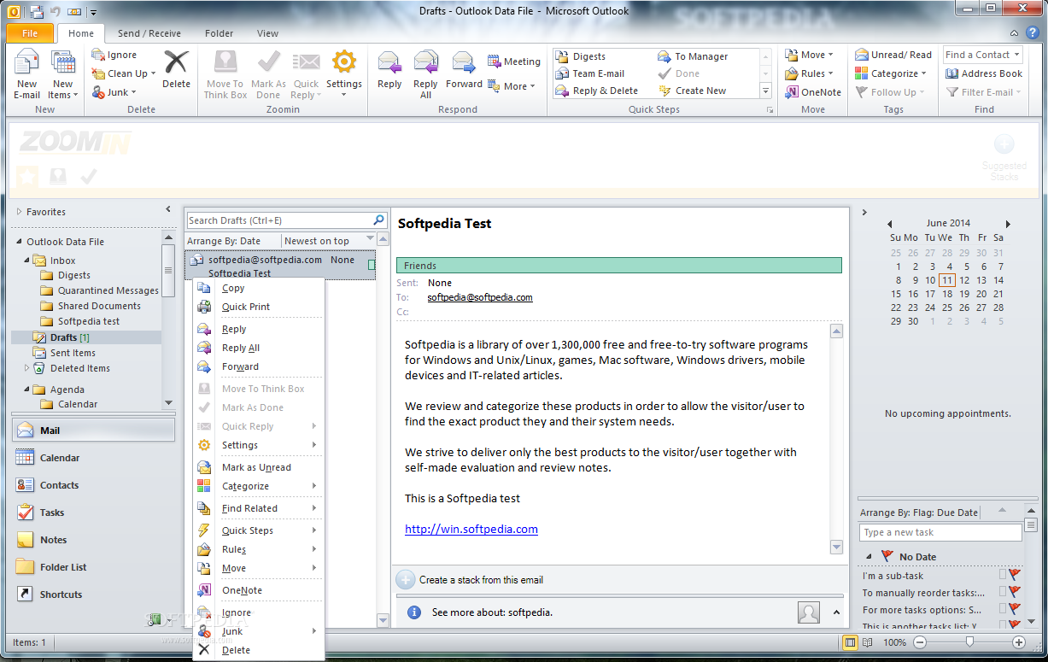This screenshot has height=662, width=1048.
Task: Click the Reply icon in Respond group
Action: [x=389, y=62]
